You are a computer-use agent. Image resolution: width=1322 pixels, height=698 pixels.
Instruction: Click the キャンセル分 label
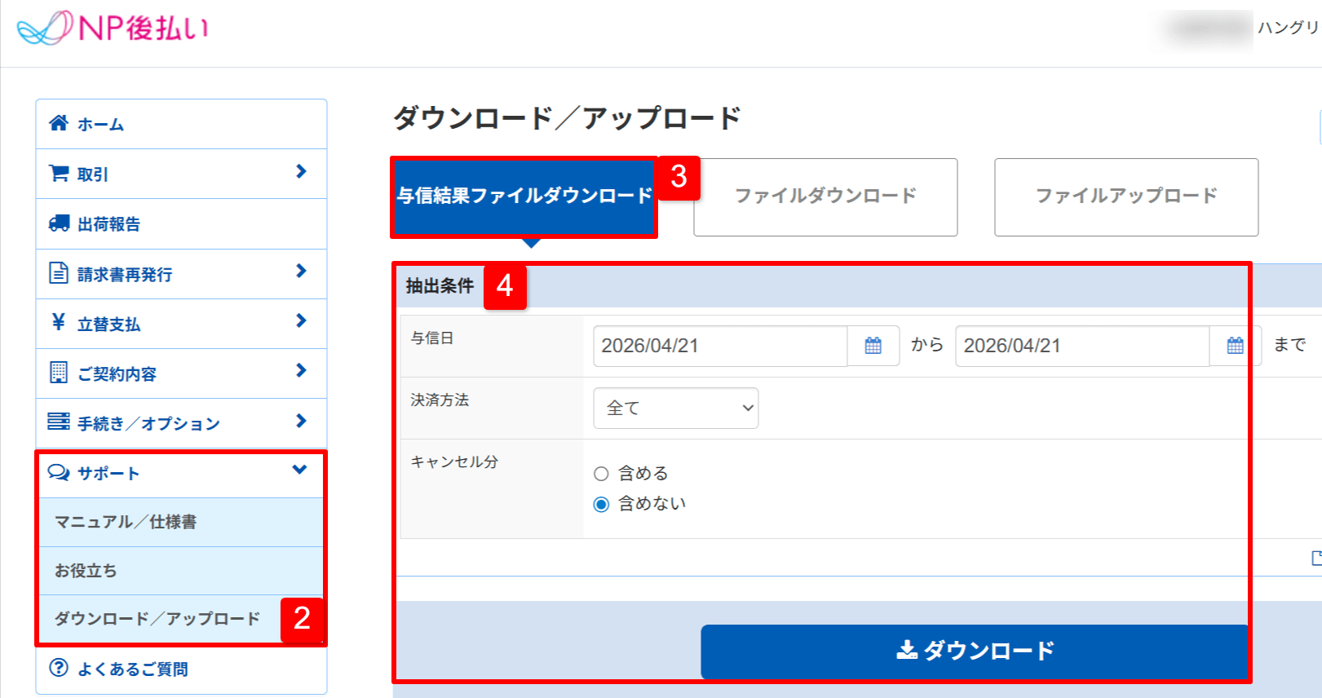click(454, 462)
